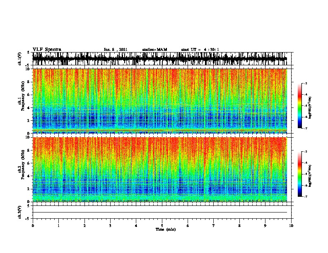This screenshot has width=328, height=253.
Task: Click the "-5" tick on ch.3(V) axis
Action: pyautogui.click(x=28, y=219)
